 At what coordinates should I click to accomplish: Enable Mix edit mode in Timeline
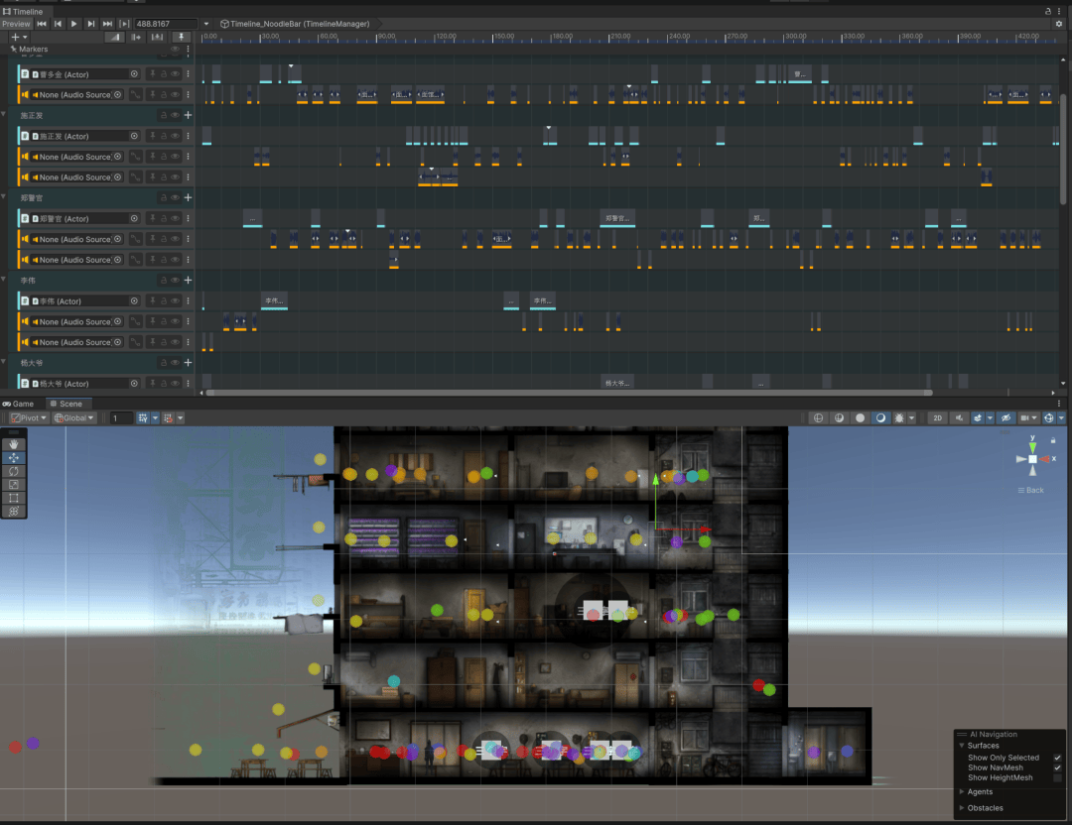pos(115,37)
